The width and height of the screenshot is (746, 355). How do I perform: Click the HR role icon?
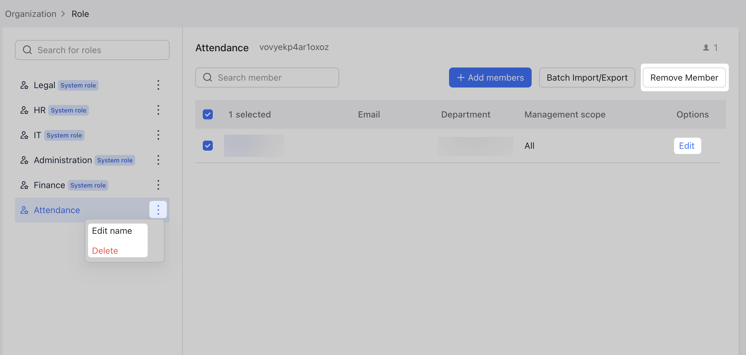coord(24,110)
